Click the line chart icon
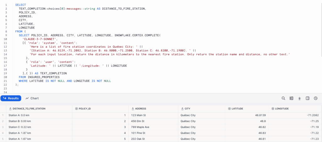 (27, 98)
